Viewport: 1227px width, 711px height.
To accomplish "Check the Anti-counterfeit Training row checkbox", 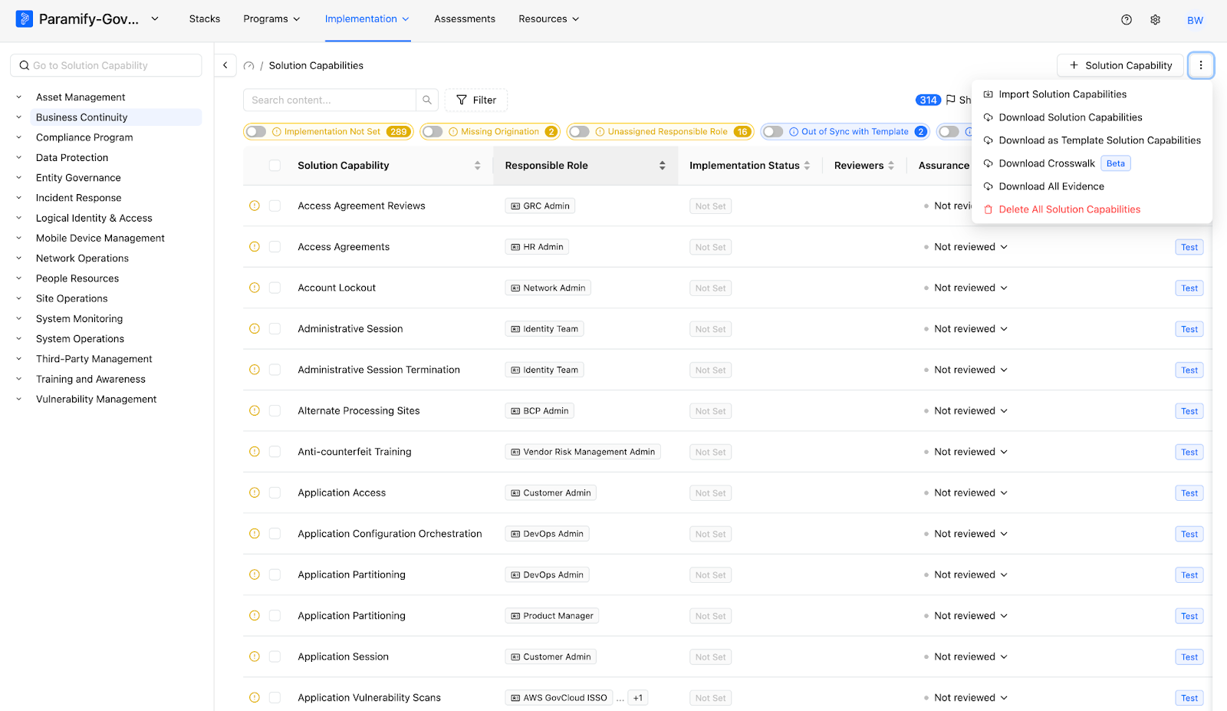I will 275,452.
